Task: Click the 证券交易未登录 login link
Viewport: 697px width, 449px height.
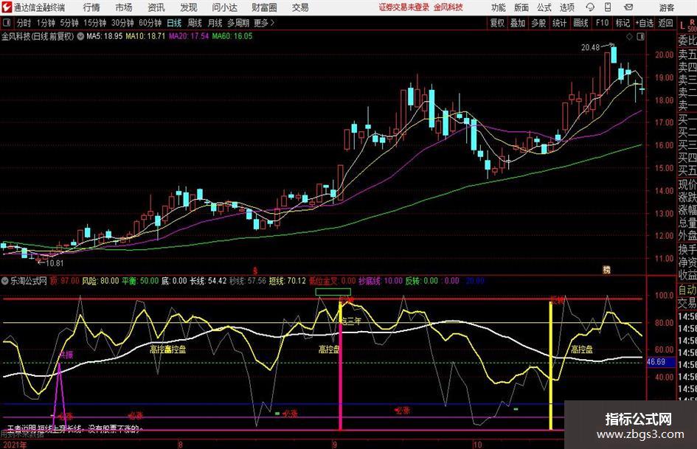Action: tap(403, 7)
